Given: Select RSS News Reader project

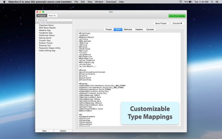Looking at the screenshot, I should point(54,28).
